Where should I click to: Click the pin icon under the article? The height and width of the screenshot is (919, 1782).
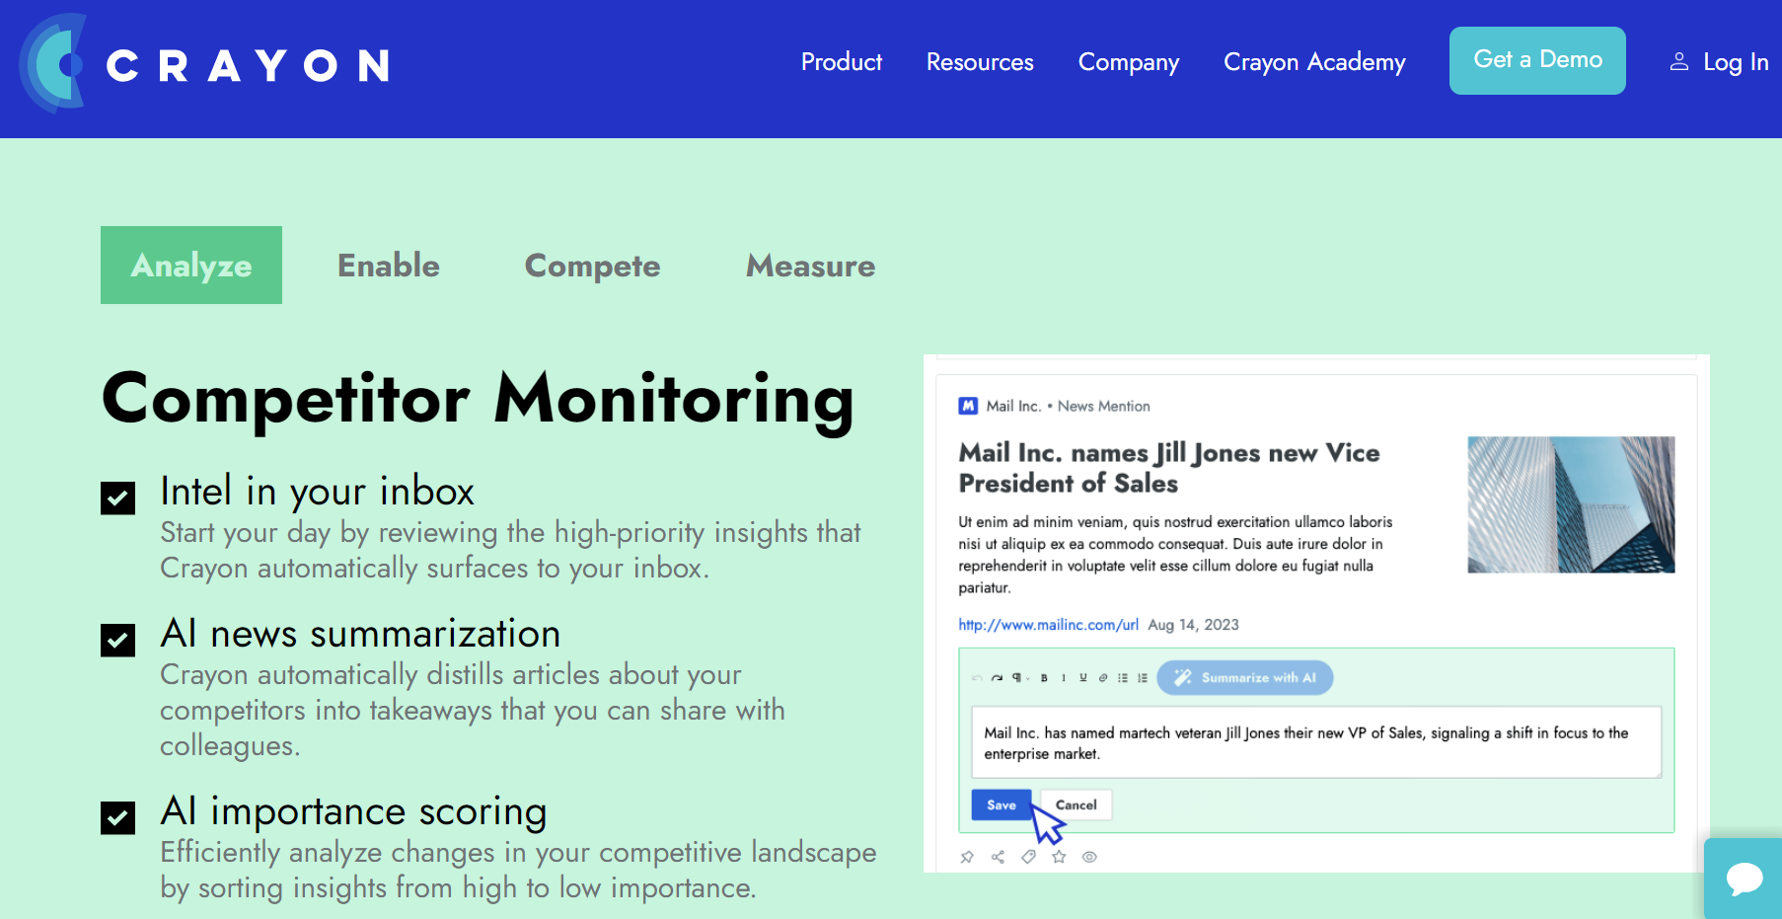coord(967,857)
